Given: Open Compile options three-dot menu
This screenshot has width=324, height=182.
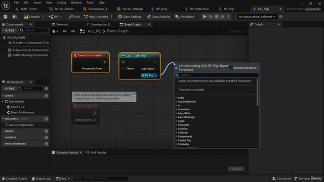Looking at the screenshot, I should pos(43,17).
